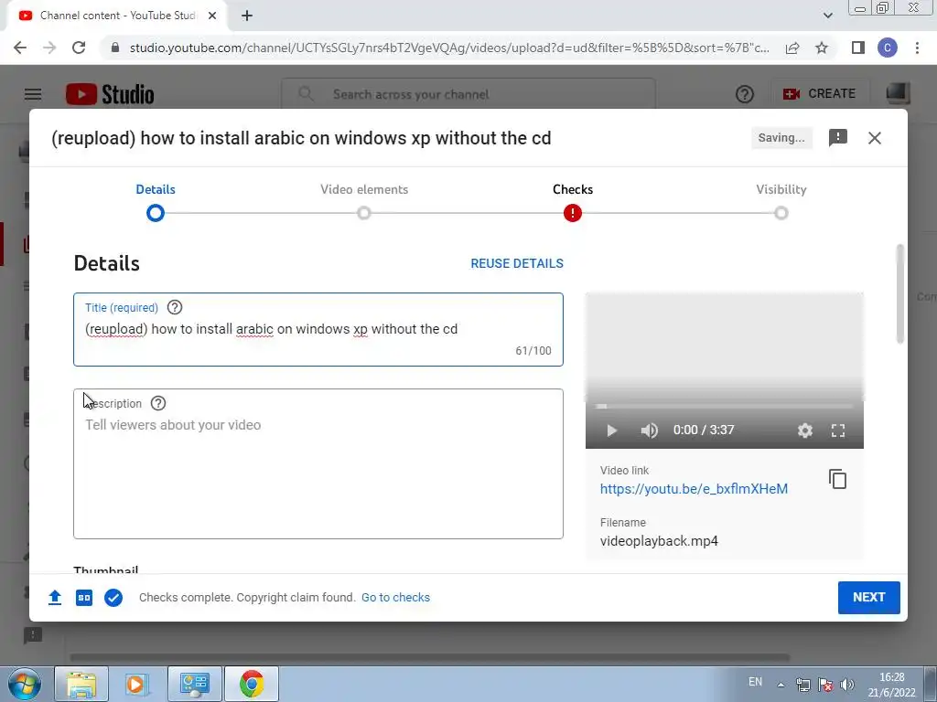Viewport: 937px width, 702px height.
Task: Open the system tray volume icon
Action: pyautogui.click(x=846, y=685)
